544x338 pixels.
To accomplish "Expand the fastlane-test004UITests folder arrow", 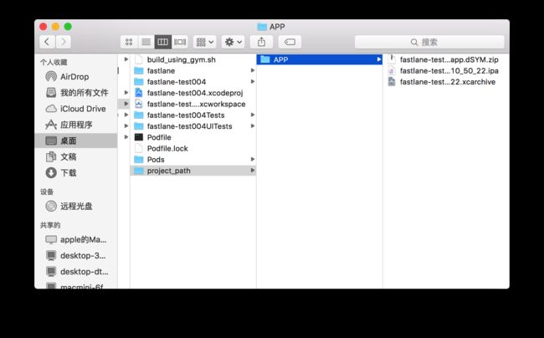I will 253,125.
